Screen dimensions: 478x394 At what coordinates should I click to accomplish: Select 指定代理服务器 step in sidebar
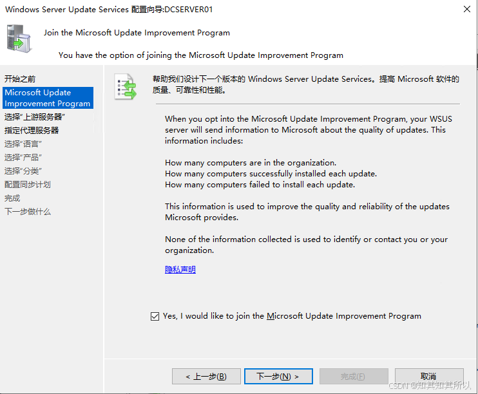(32, 131)
